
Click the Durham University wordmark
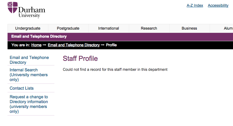pos(32,12)
